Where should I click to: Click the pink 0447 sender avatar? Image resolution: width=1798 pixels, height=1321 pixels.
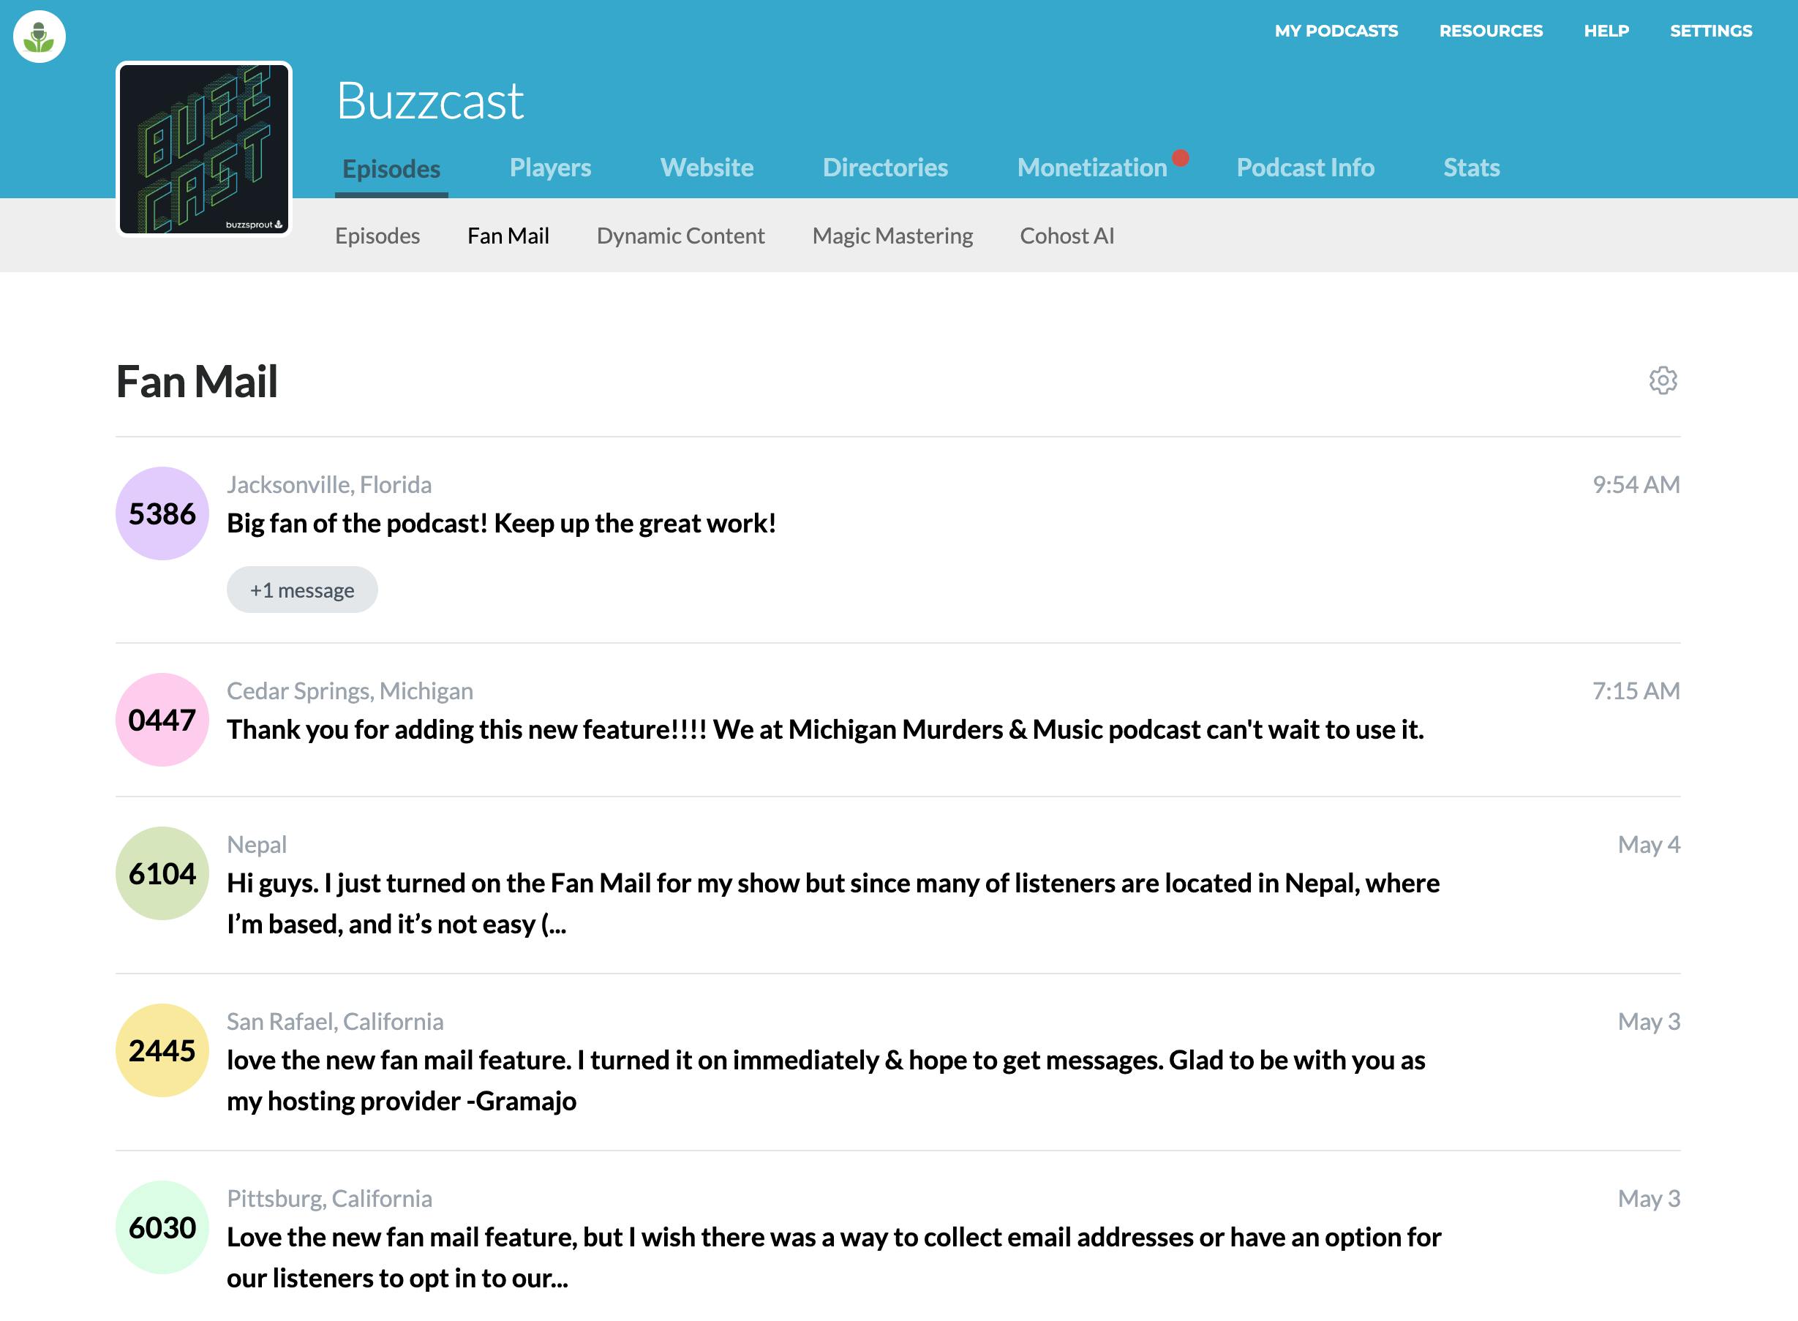click(162, 720)
